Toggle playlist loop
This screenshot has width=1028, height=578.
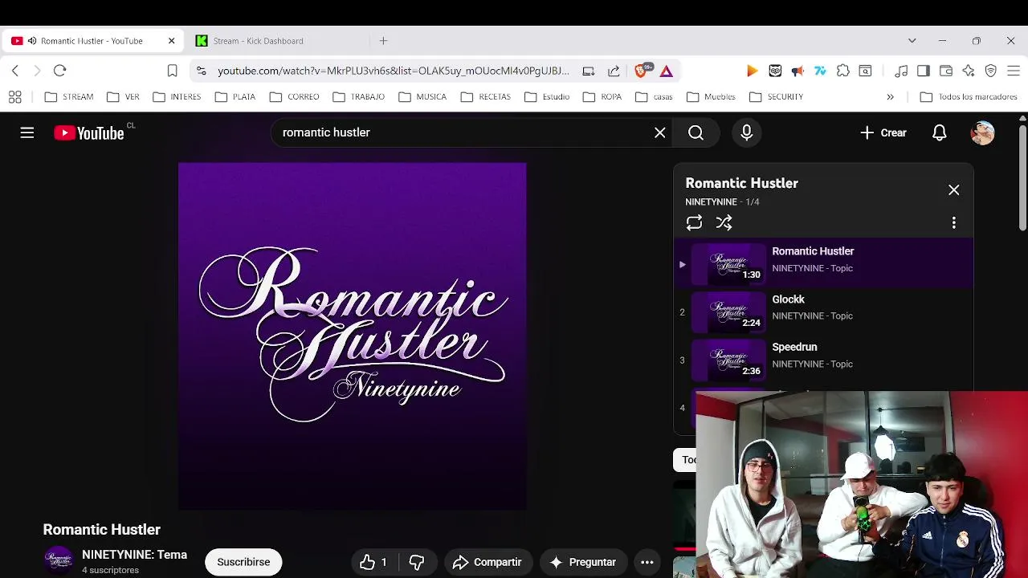click(x=694, y=223)
